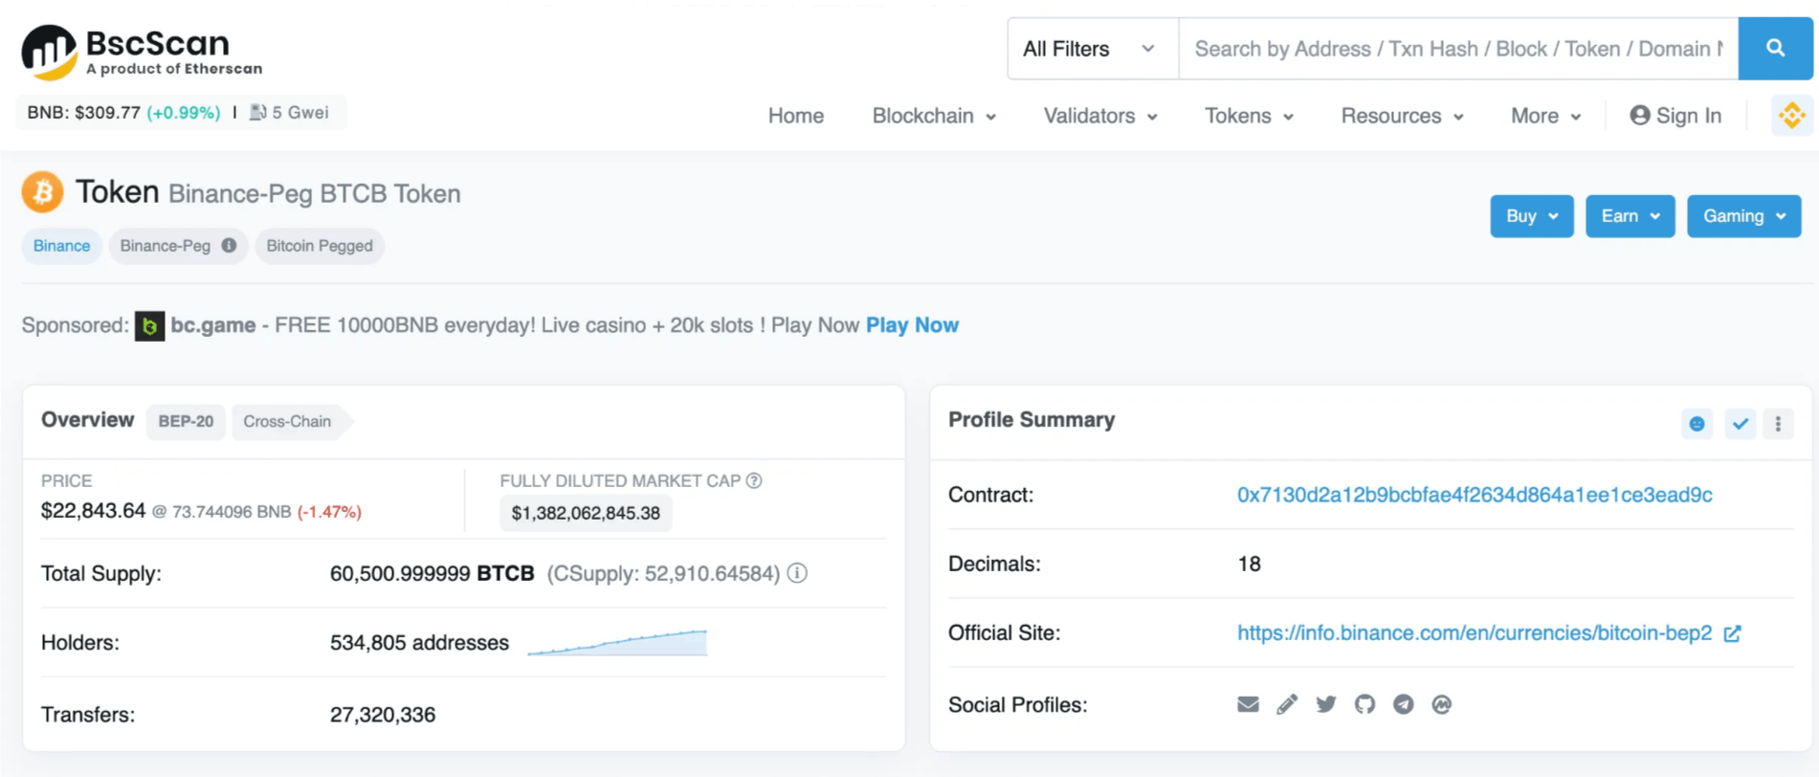
Task: Click the blog pencil social icon
Action: pyautogui.click(x=1287, y=705)
